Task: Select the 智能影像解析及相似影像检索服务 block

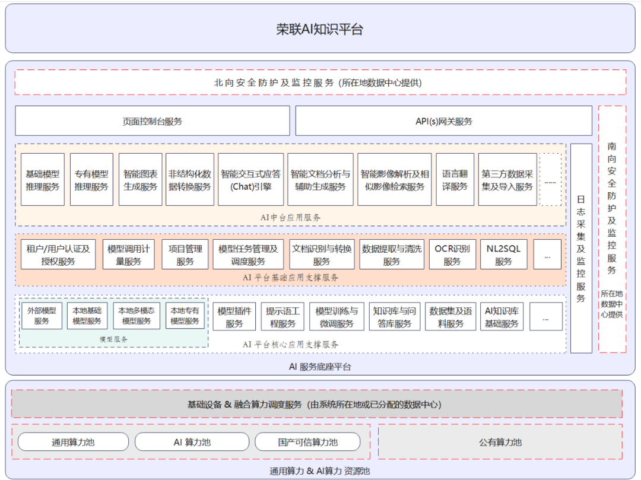Action: click(x=395, y=179)
